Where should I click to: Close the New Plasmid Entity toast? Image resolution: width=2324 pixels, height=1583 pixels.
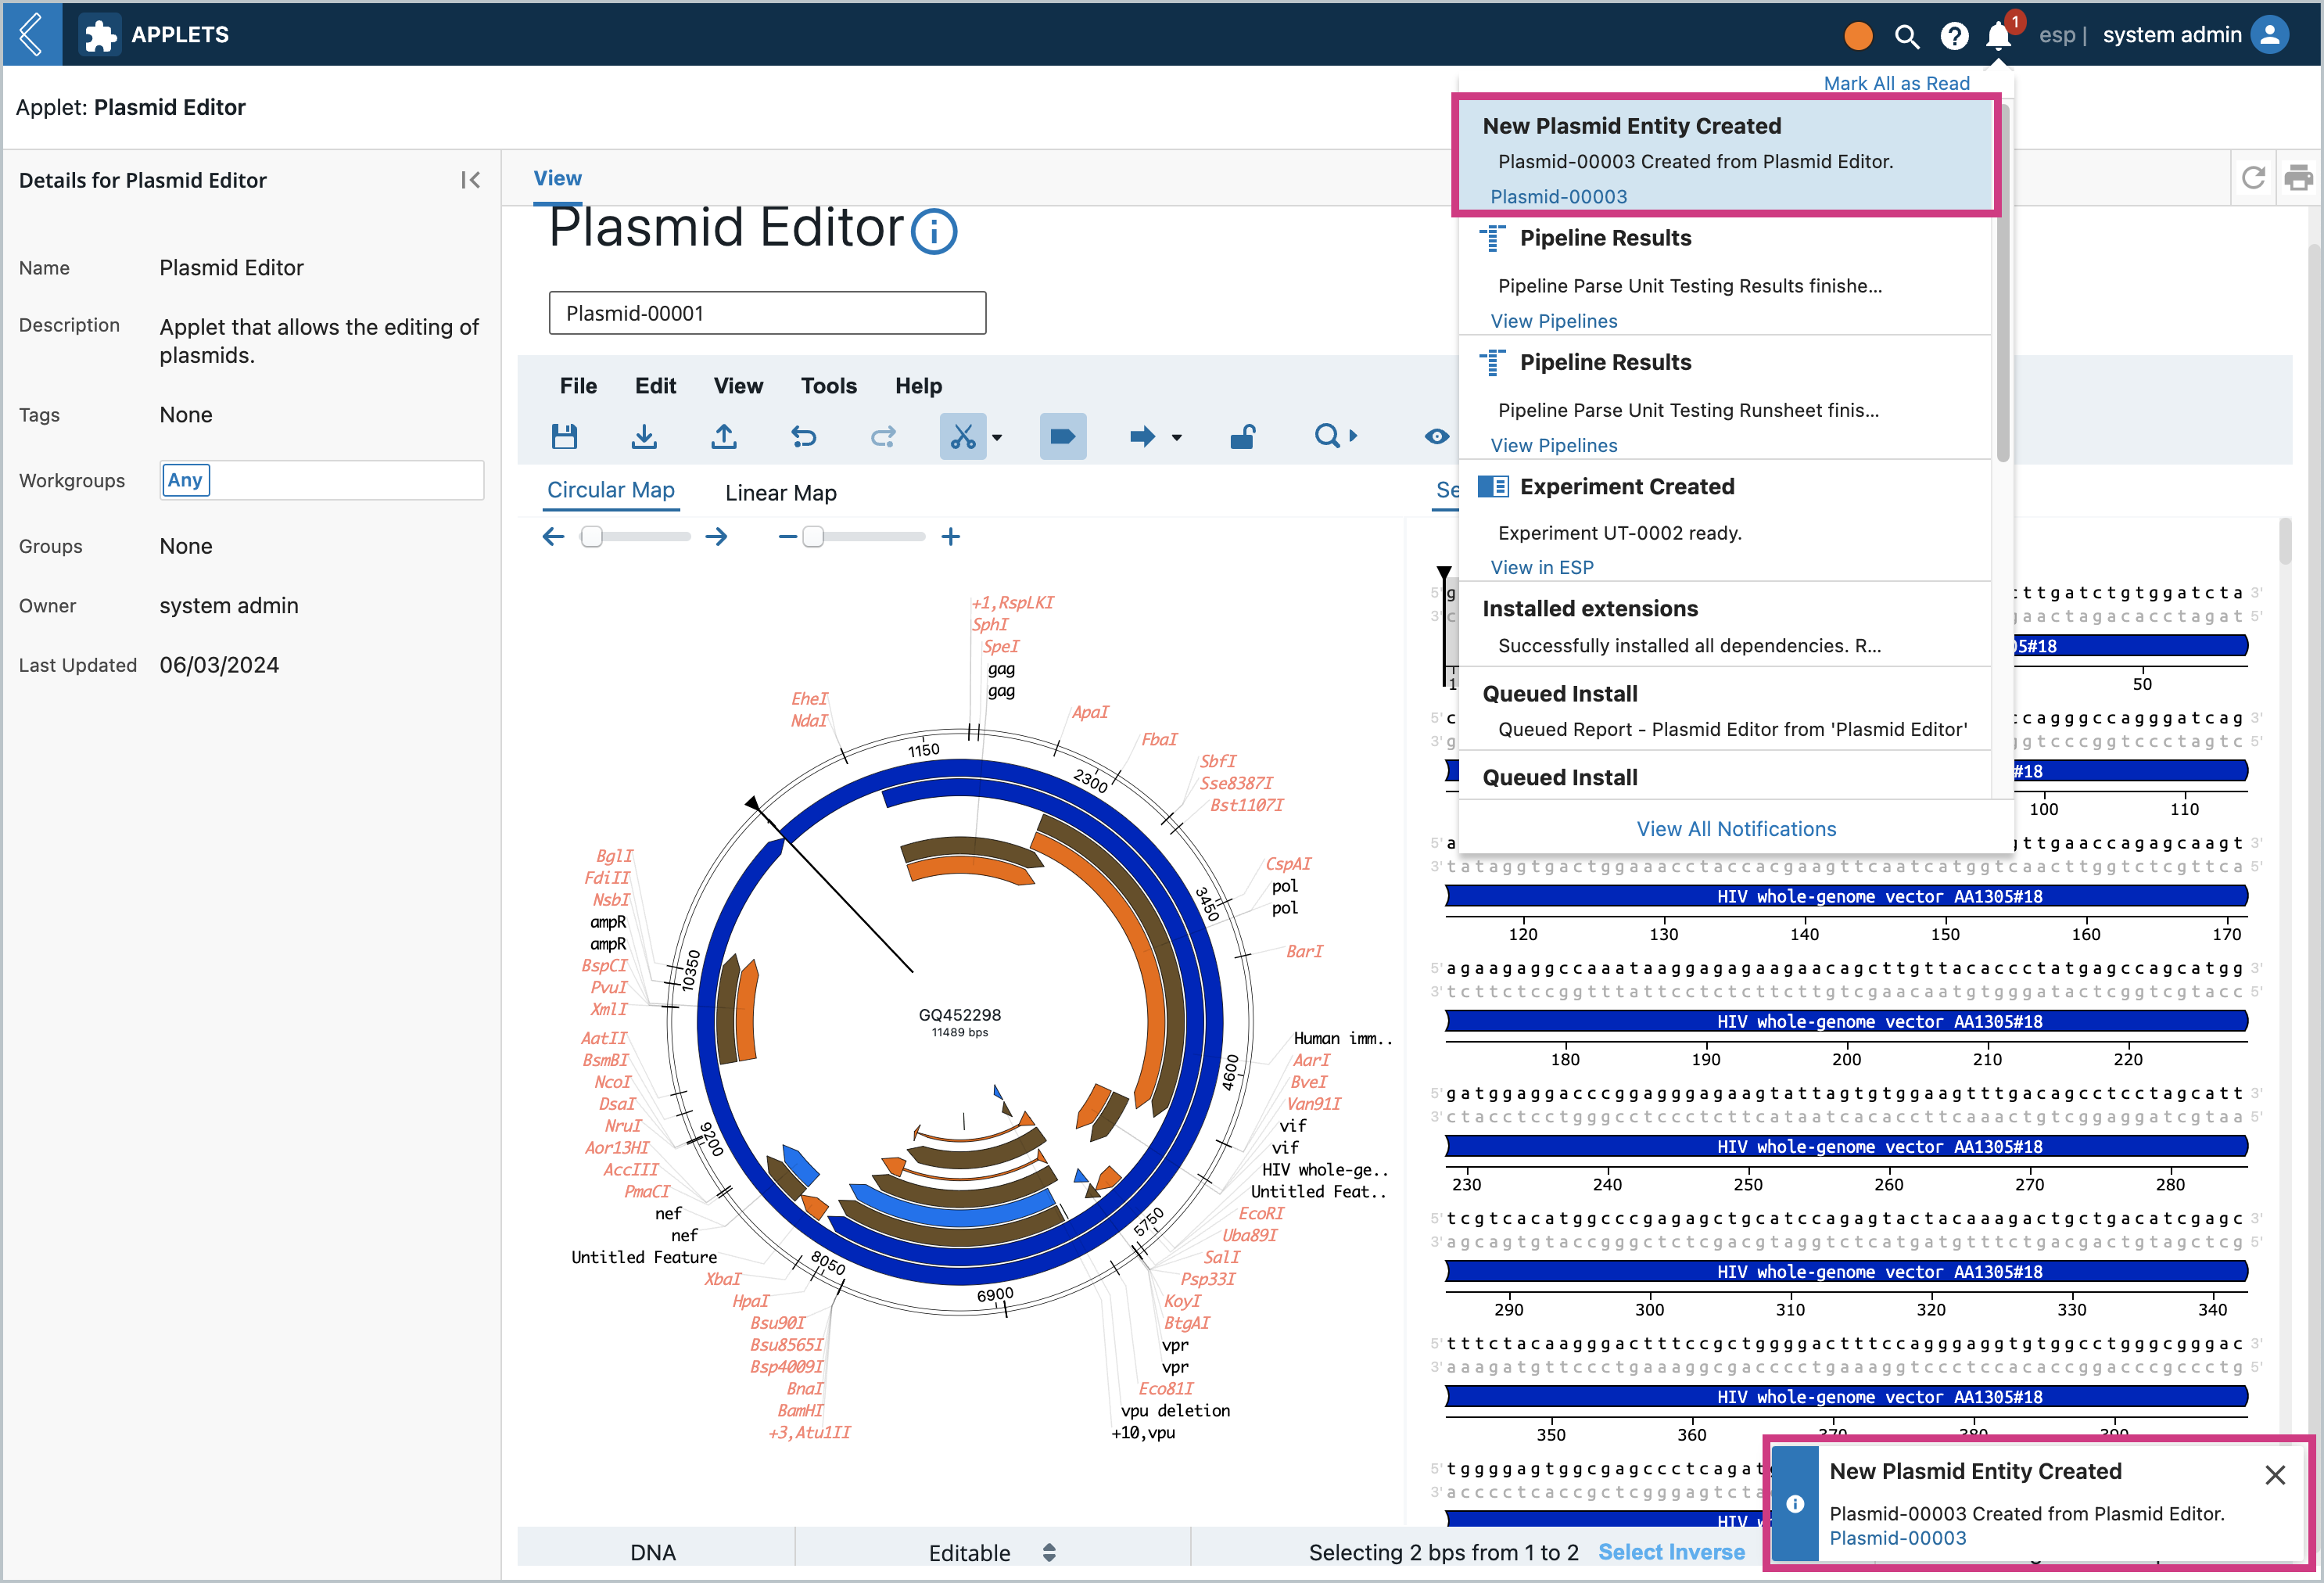[2275, 1475]
